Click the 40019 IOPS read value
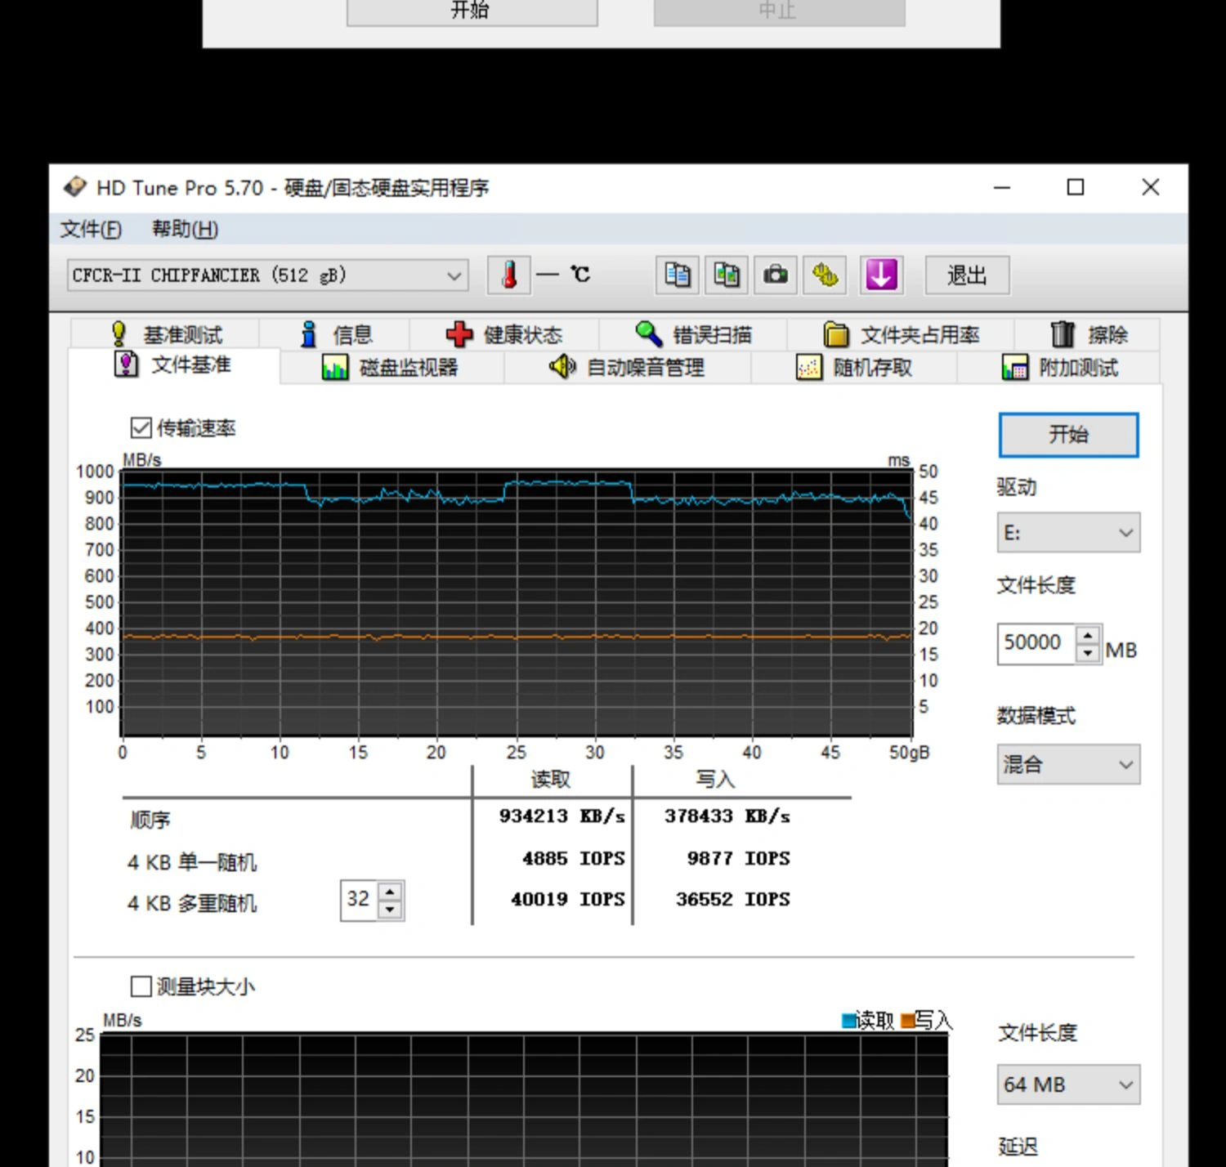Screen dimensions: 1226x1167 [567, 899]
